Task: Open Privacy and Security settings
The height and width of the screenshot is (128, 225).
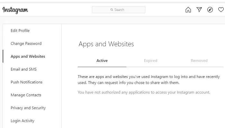Action: tap(28, 108)
